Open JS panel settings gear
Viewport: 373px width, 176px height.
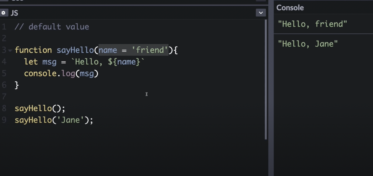[3, 13]
